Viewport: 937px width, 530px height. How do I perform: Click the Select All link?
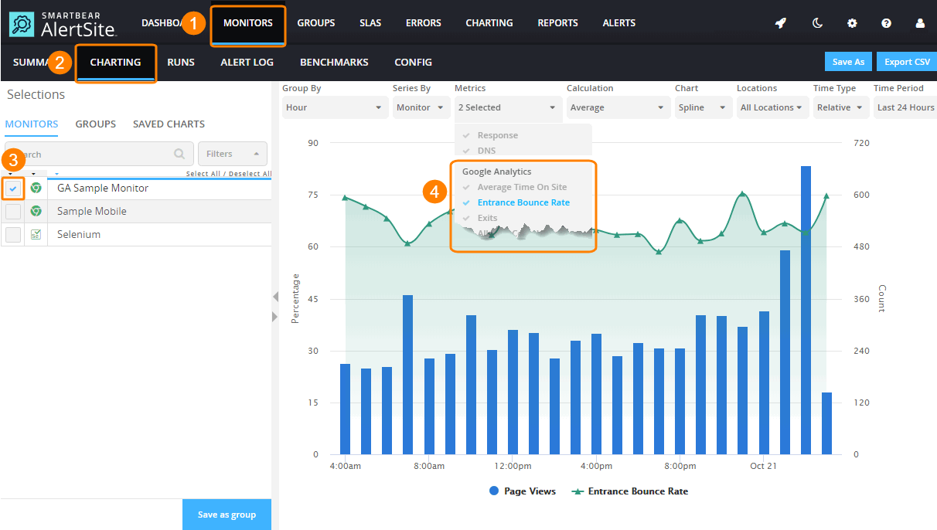[x=203, y=174]
